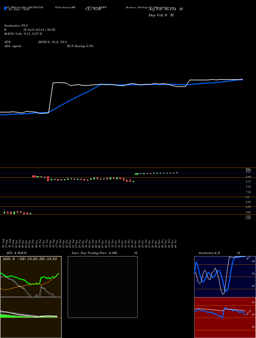This screenshot has width=256, height=338.
Task: Click the tall red candlestick after the first gap
Action: point(48,179)
